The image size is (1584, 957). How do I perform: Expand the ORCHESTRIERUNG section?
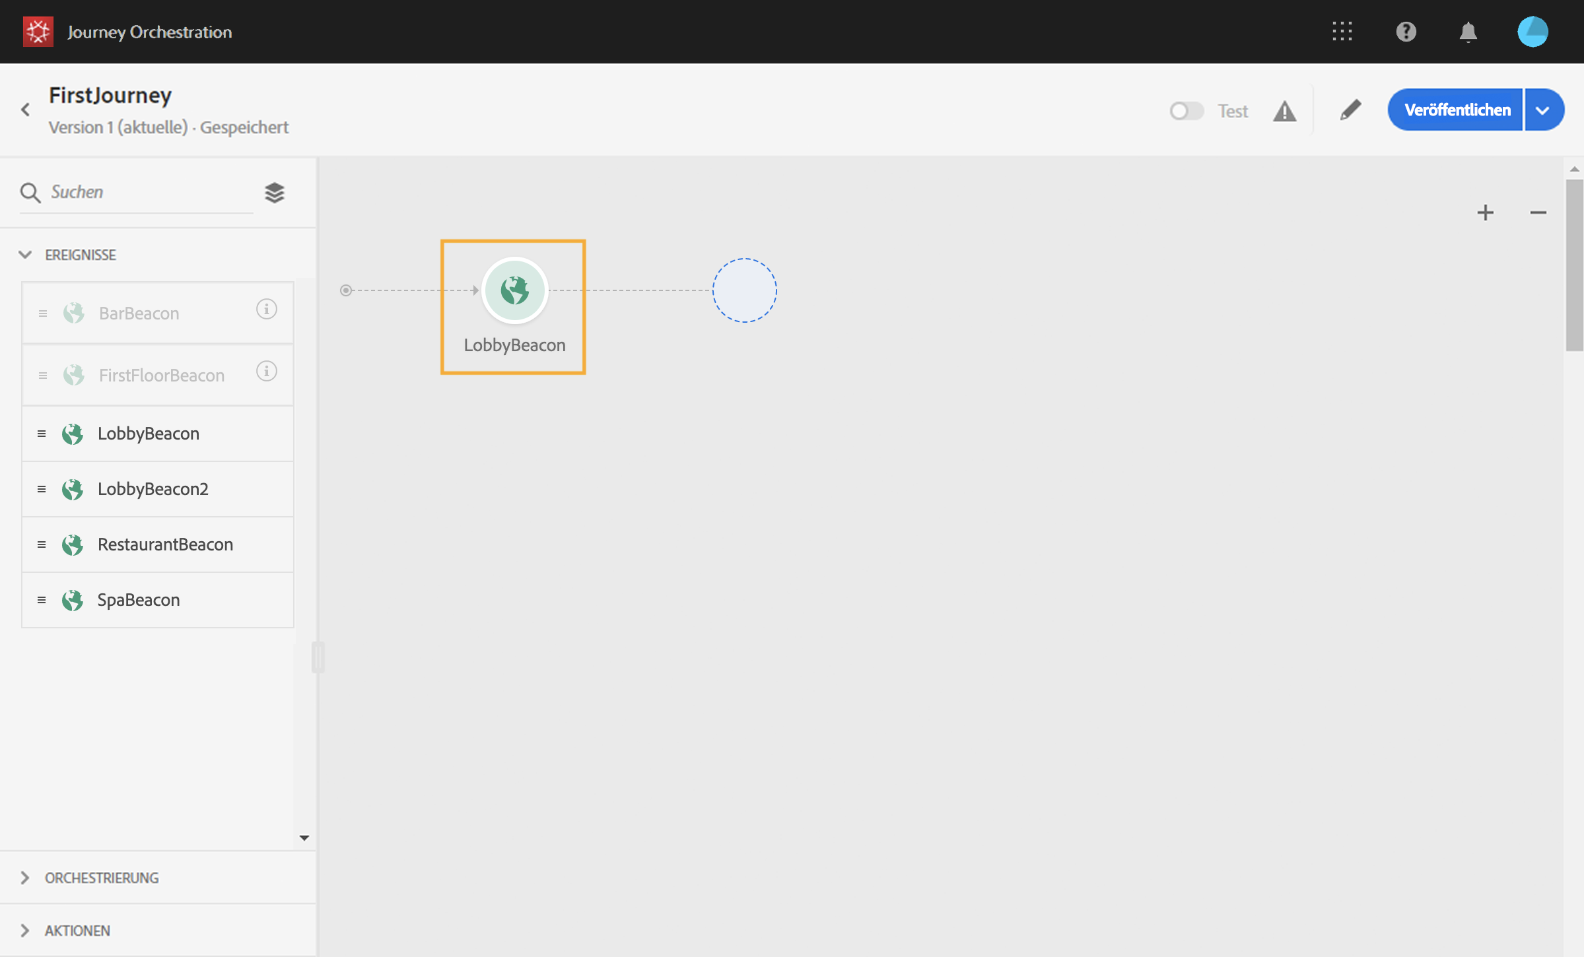point(25,877)
